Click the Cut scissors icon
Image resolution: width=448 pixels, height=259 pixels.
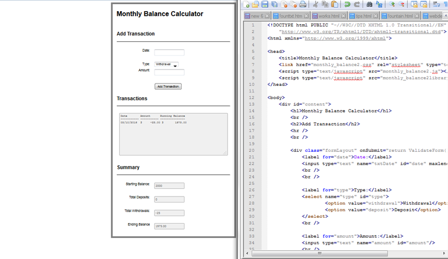pyautogui.click(x=316, y=5)
